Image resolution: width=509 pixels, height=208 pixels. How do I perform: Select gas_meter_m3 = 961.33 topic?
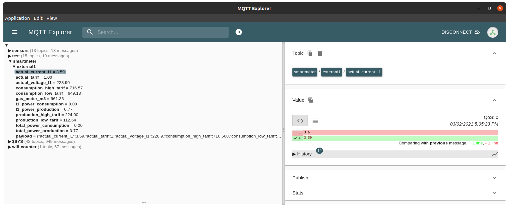click(x=40, y=99)
